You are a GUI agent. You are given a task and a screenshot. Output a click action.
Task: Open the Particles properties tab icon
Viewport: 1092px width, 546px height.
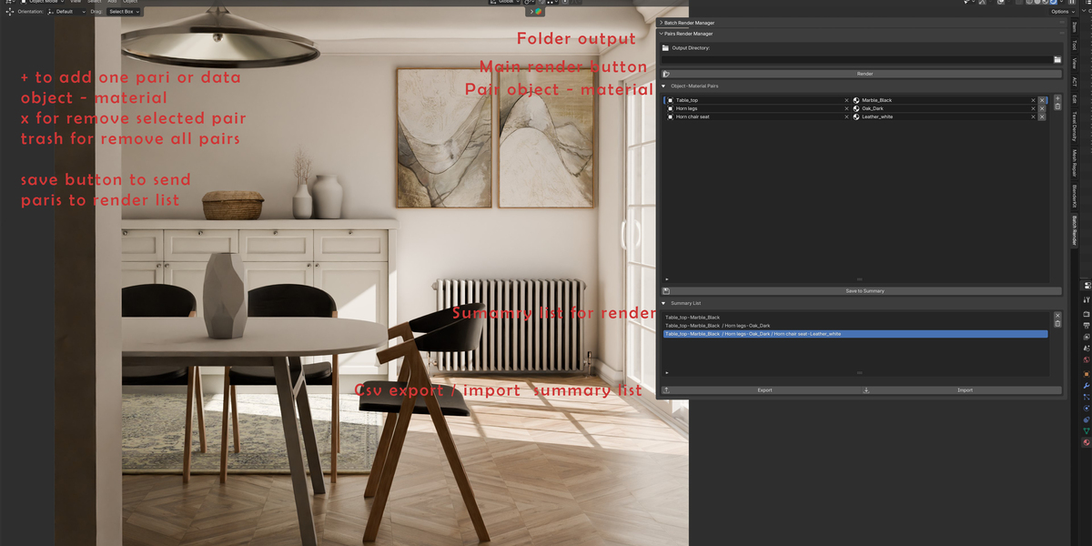point(1086,397)
